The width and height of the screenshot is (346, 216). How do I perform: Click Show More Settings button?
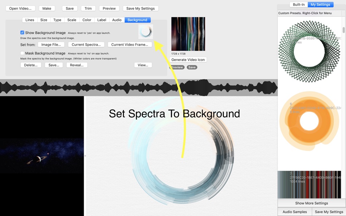(311, 203)
